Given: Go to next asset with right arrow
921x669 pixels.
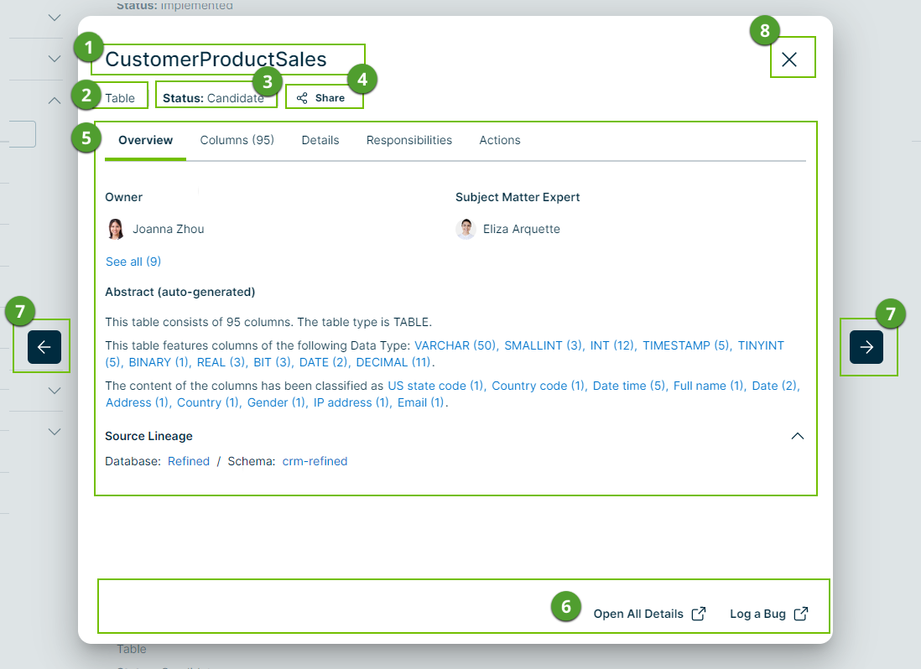Looking at the screenshot, I should (x=866, y=347).
